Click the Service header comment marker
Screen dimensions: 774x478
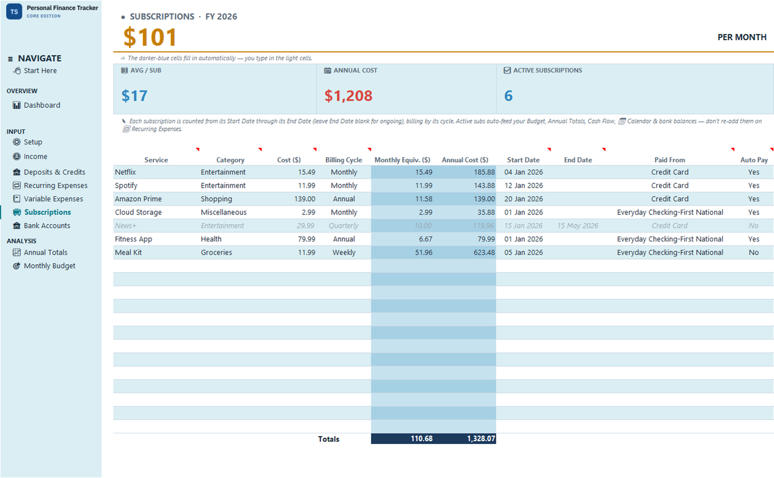point(198,149)
